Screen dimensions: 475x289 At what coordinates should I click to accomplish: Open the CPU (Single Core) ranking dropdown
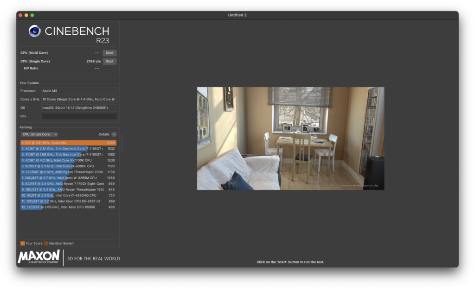[x=39, y=134]
